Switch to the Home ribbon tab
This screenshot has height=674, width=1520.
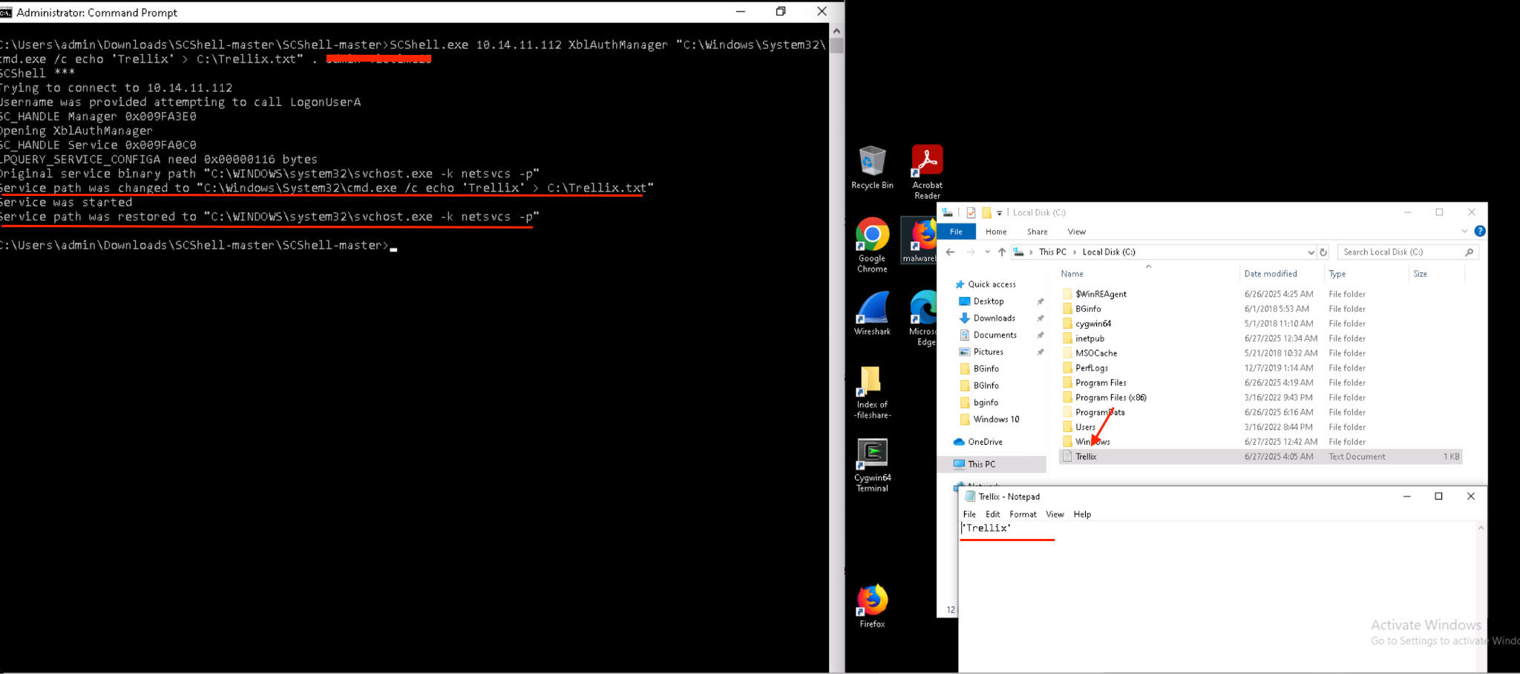(996, 232)
